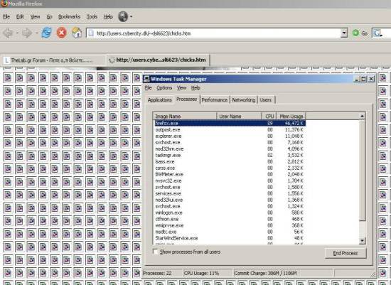Open the Firefox File menu
The width and height of the screenshot is (391, 285).
[x=6, y=17]
